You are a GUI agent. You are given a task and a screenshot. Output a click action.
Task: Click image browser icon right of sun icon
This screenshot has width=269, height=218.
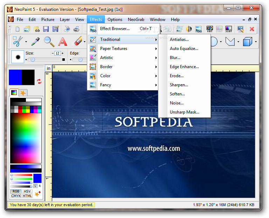tap(198, 29)
